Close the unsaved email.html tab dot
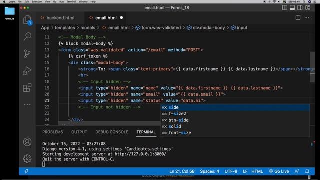 121,18
